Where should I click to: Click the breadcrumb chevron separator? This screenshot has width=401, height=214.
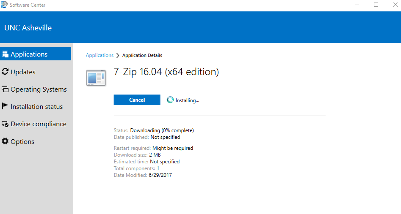pyautogui.click(x=118, y=55)
